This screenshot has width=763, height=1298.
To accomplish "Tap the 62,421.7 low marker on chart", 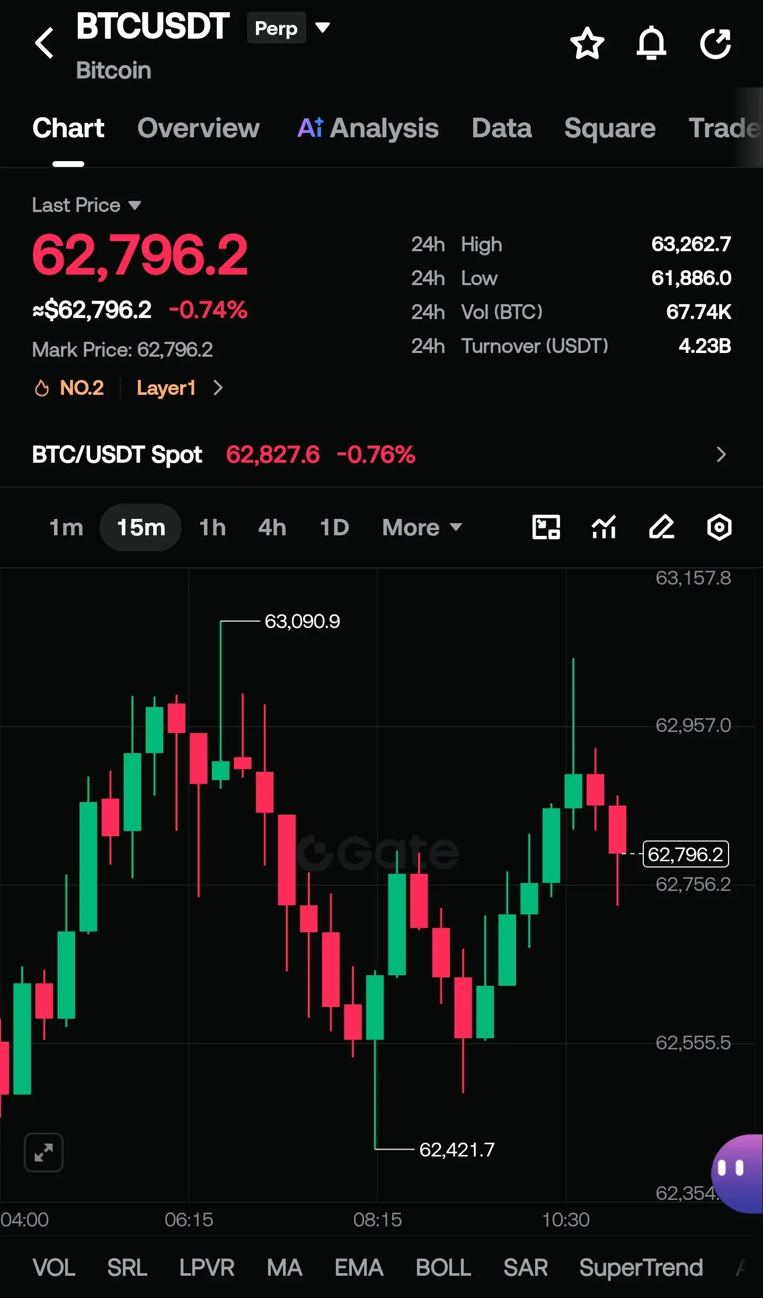I will coord(457,1150).
